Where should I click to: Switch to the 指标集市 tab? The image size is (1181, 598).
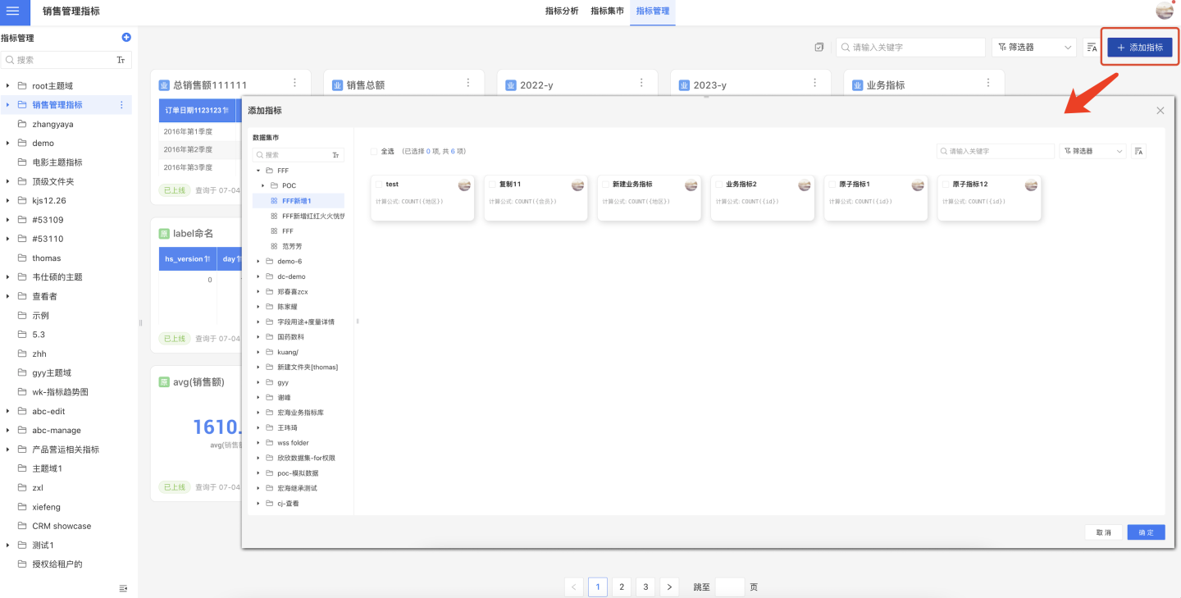click(607, 11)
